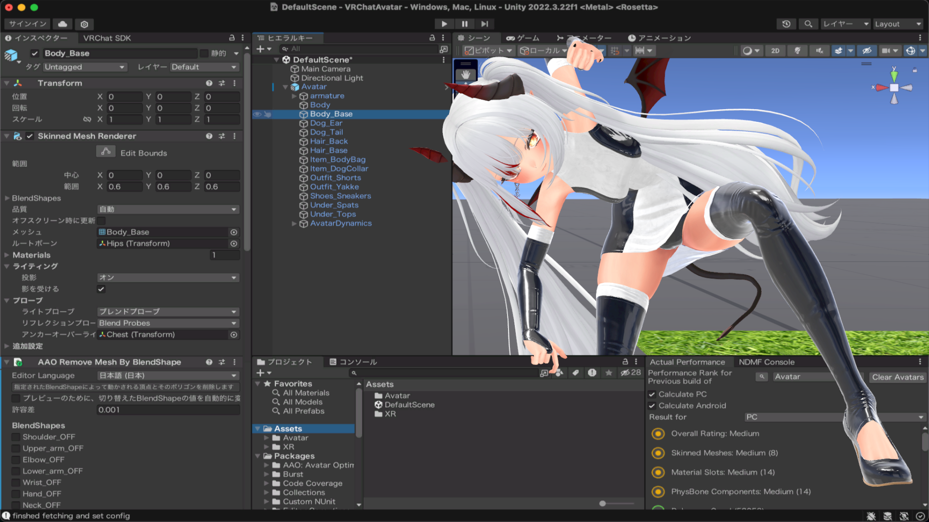Select the hand view tool

tap(465, 75)
